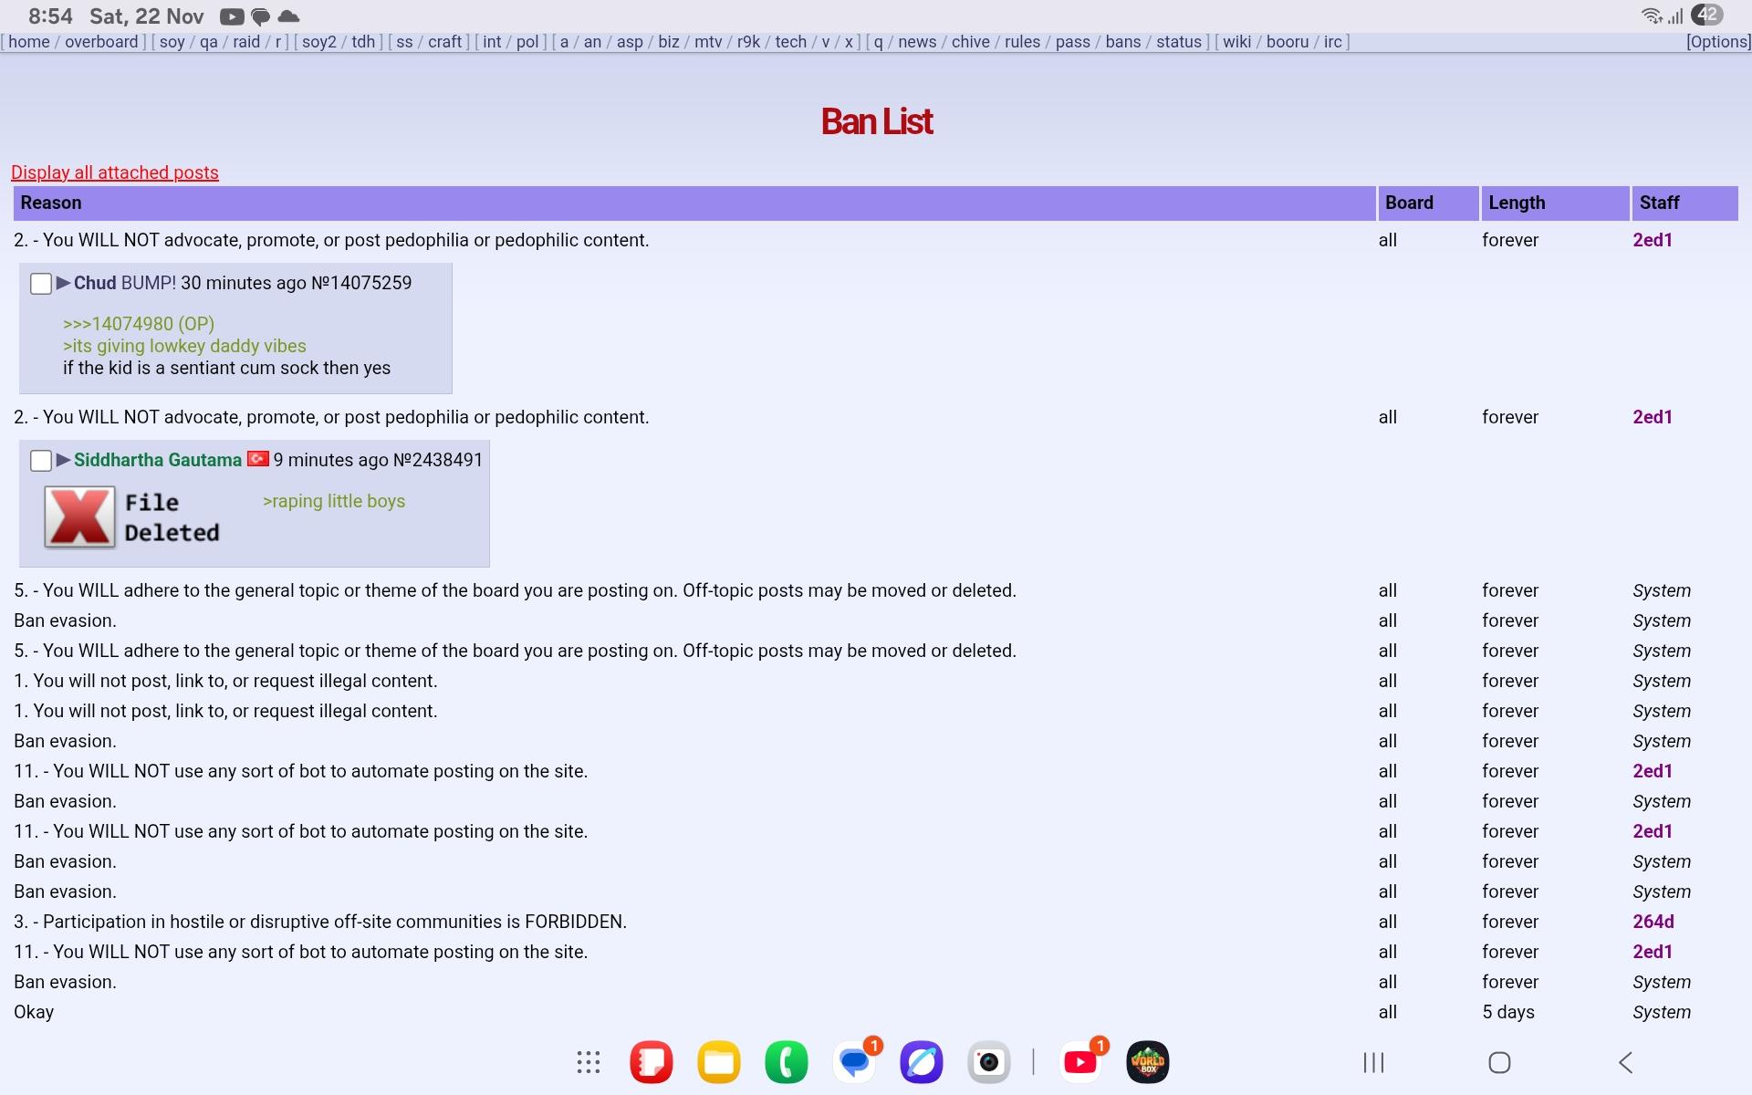Follow the >>>14074980 (OP) quote link
1752x1095 pixels.
pyautogui.click(x=138, y=324)
